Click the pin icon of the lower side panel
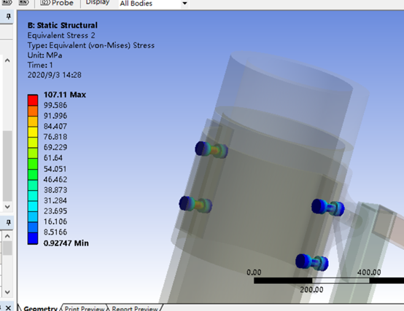The image size is (404, 311). [x=8, y=222]
